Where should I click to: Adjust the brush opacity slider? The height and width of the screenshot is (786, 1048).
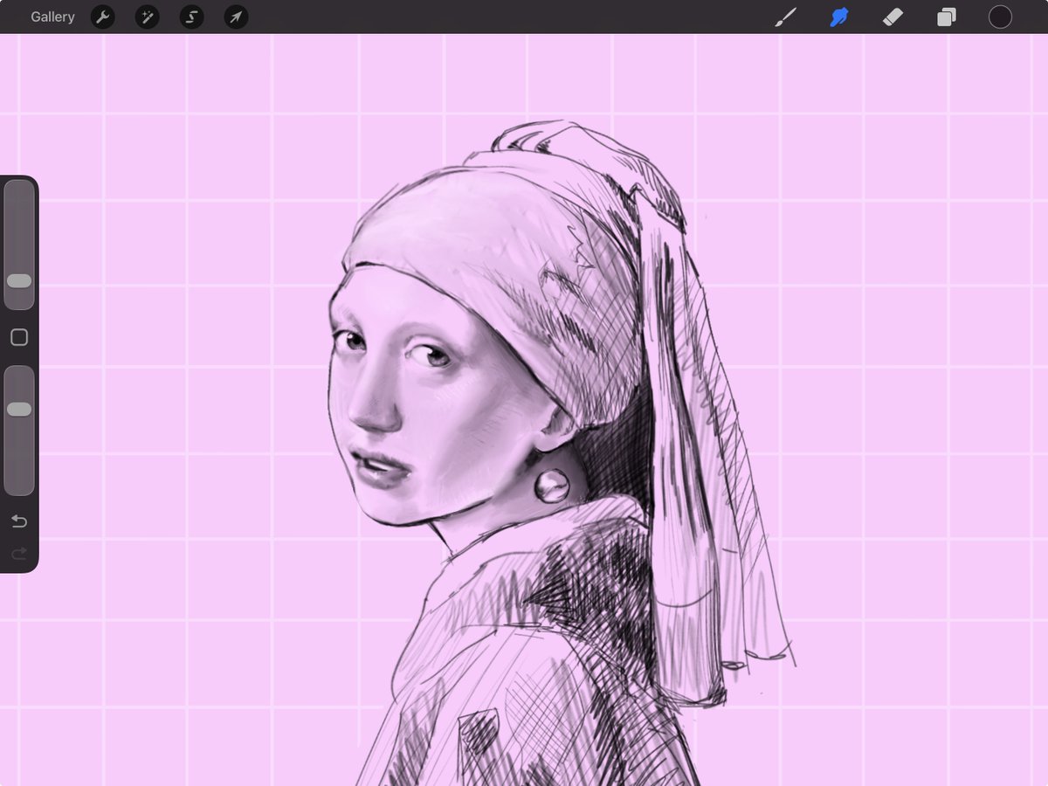click(x=19, y=431)
